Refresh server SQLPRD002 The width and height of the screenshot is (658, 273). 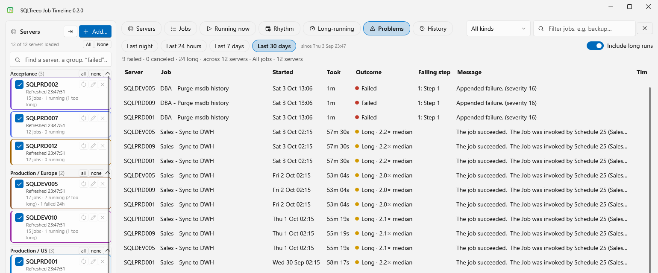point(84,84)
